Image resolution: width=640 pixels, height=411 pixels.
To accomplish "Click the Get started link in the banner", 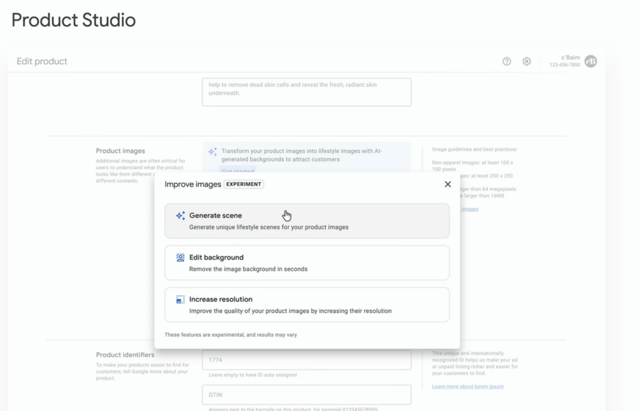I will [237, 171].
